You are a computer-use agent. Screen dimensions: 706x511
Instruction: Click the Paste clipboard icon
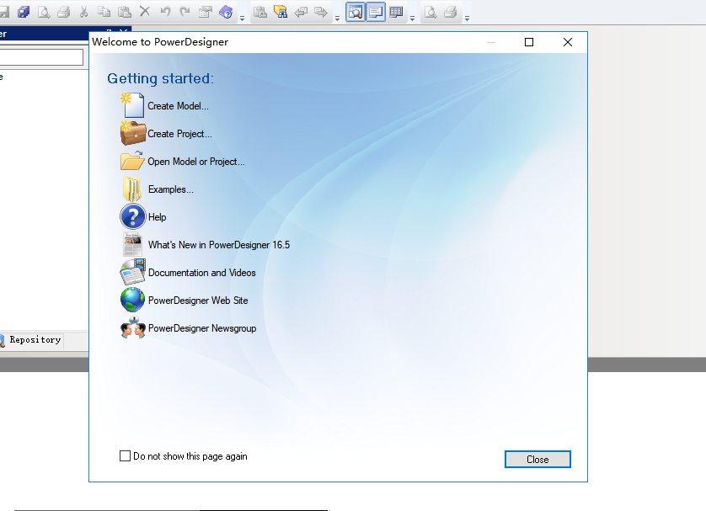pyautogui.click(x=125, y=12)
